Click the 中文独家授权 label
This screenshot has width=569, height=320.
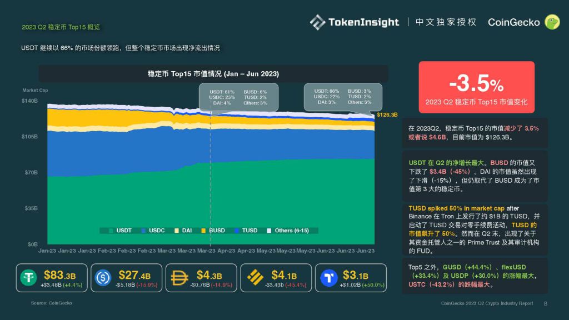[x=446, y=22]
